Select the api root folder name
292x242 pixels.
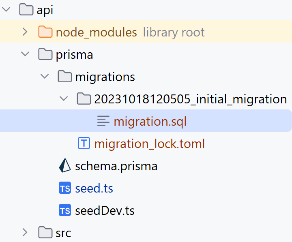tap(45, 10)
